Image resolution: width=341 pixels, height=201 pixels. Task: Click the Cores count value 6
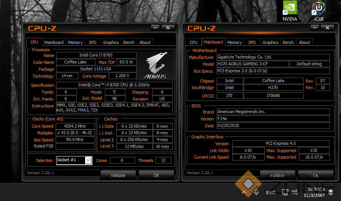pyautogui.click(x=122, y=160)
